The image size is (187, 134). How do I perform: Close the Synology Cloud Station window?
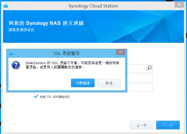pyautogui.click(x=179, y=5)
